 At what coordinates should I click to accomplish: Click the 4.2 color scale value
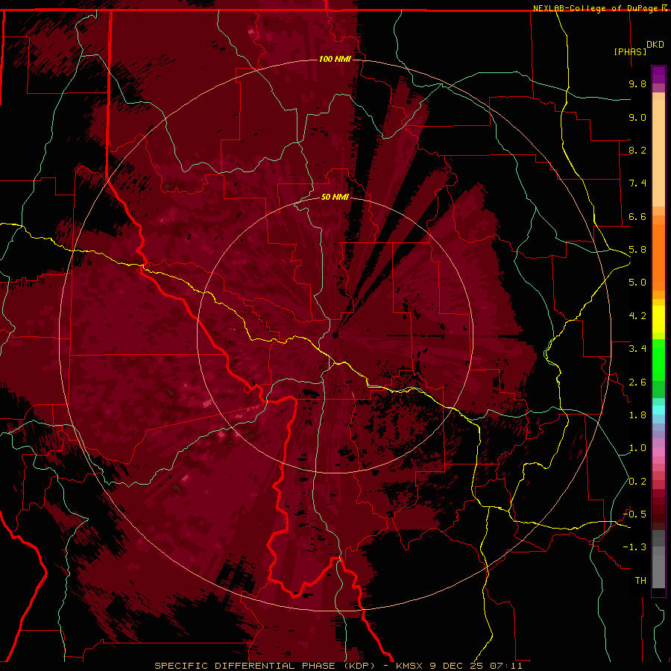[x=637, y=316]
